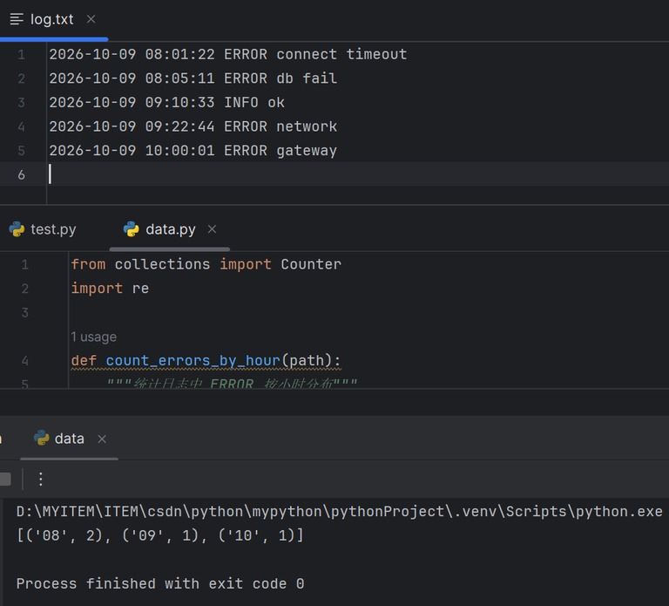Click the log.txt text file icon
This screenshot has height=606, width=669.
pos(17,19)
